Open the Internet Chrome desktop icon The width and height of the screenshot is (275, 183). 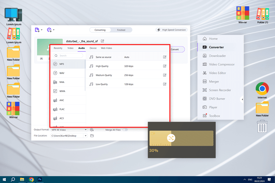click(x=262, y=91)
